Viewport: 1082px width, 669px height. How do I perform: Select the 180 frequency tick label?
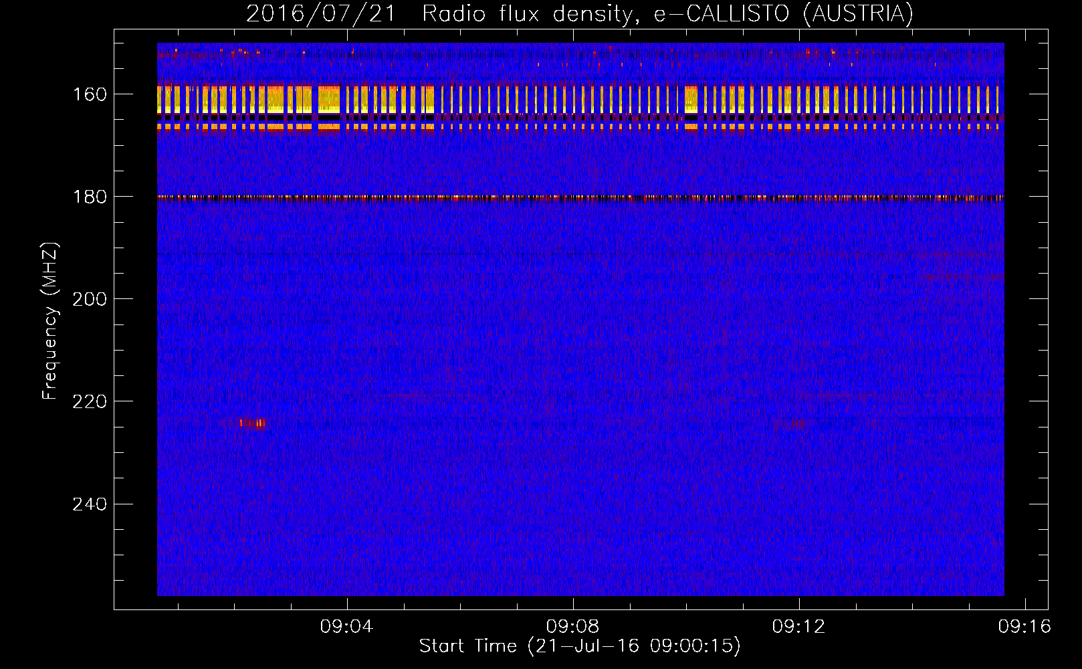[x=90, y=197]
